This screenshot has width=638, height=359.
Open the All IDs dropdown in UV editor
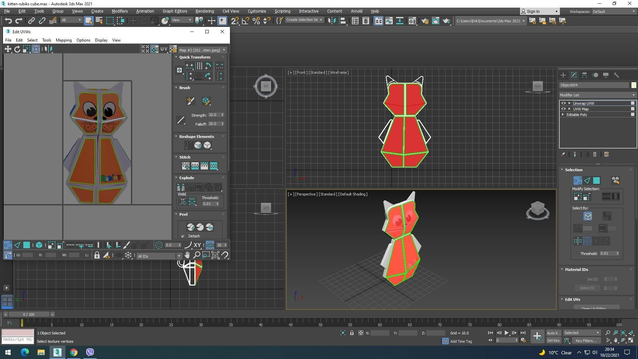[x=159, y=256]
